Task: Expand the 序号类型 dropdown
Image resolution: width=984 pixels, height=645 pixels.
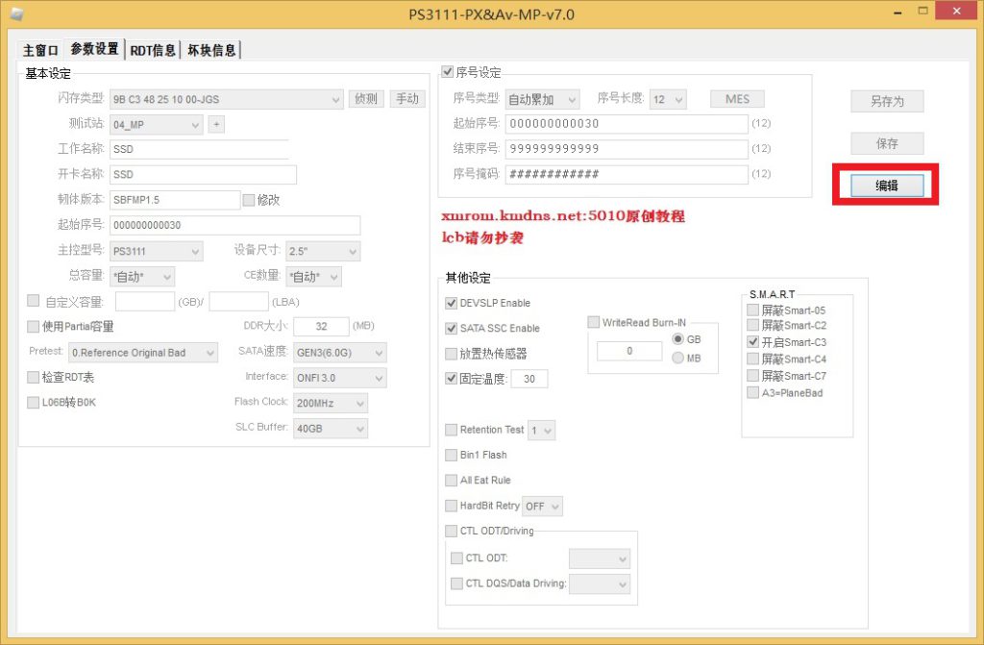Action: [x=542, y=99]
